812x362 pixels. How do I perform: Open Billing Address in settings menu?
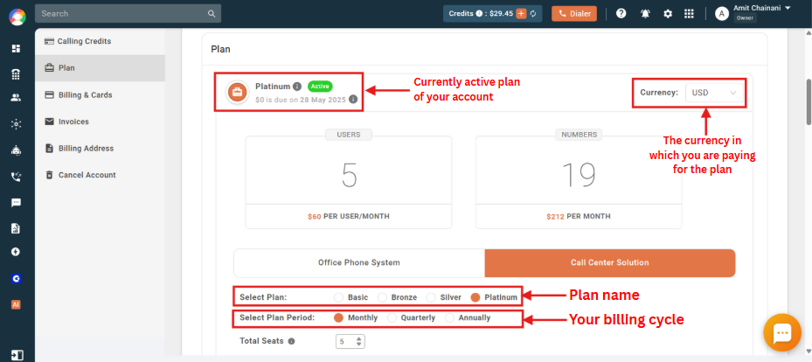pos(100,148)
